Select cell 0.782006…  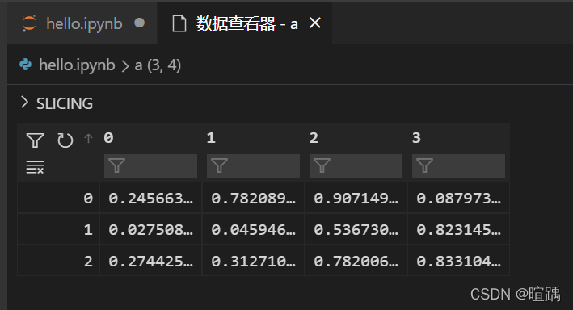click(x=356, y=261)
